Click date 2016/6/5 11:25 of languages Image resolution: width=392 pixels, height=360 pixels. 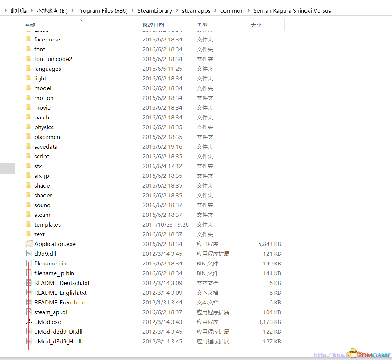point(162,69)
